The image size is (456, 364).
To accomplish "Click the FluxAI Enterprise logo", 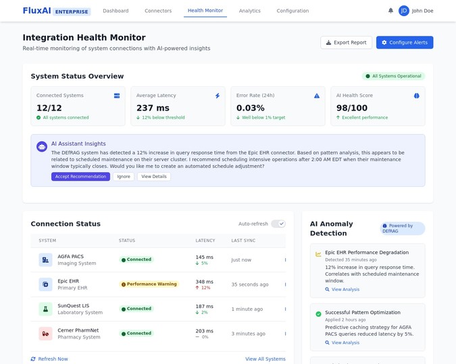I will (57, 11).
